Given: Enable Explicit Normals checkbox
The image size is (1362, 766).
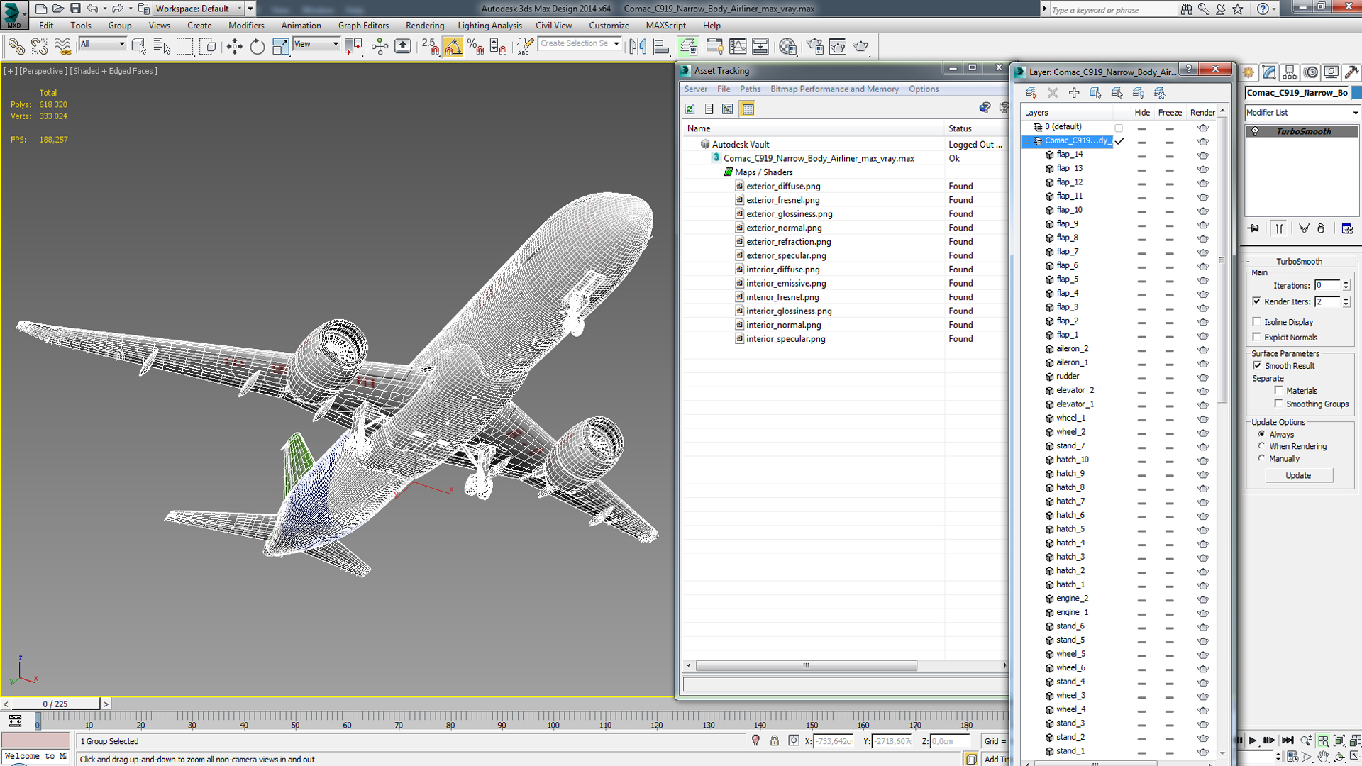Looking at the screenshot, I should (x=1257, y=338).
